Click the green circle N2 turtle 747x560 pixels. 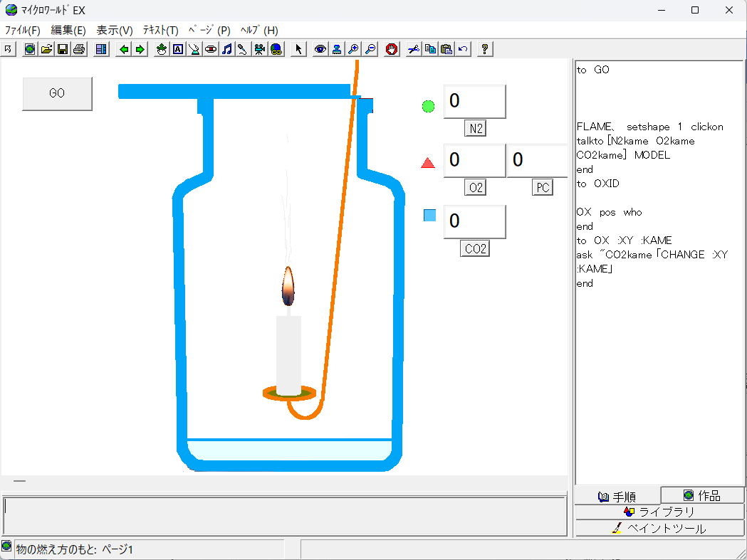[x=428, y=107]
